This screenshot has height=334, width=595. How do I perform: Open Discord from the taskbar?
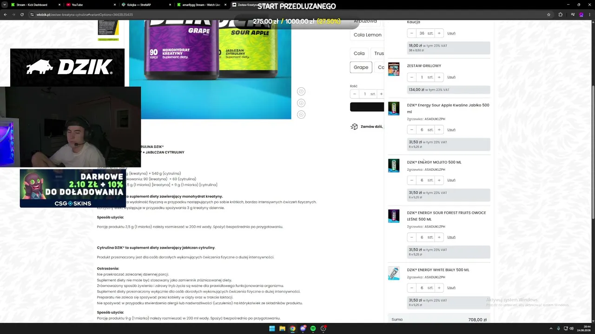[x=303, y=328]
